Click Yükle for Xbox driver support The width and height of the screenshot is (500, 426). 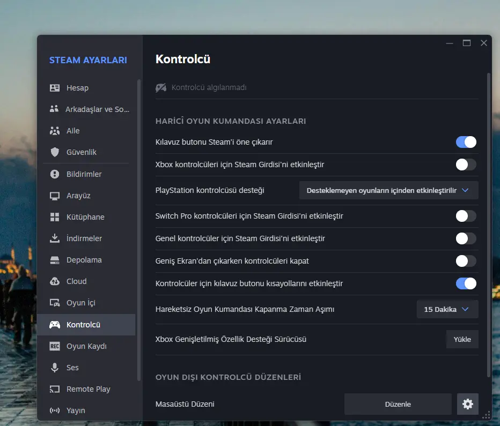[x=462, y=339]
